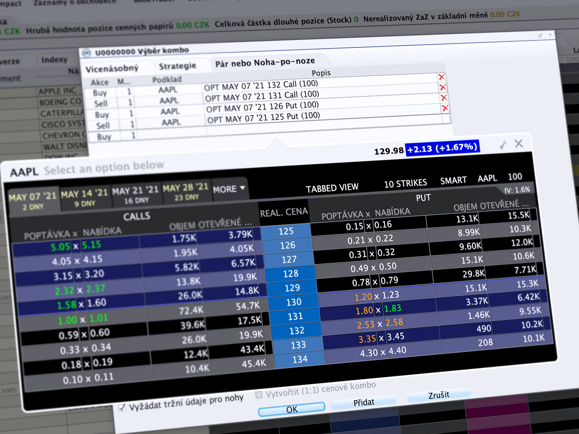Enable 'Vytvořit (1:1) cenové kombo' checkbox
This screenshot has height=434, width=579.
point(259,395)
